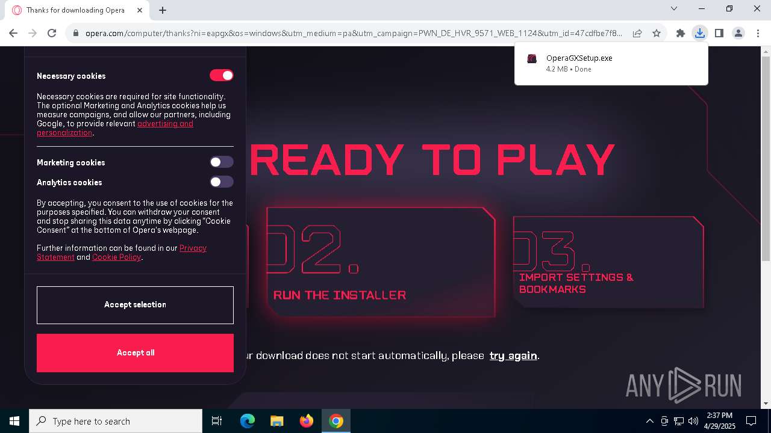Select the 'Run the installer' step card
The width and height of the screenshot is (771, 433).
coord(381,262)
